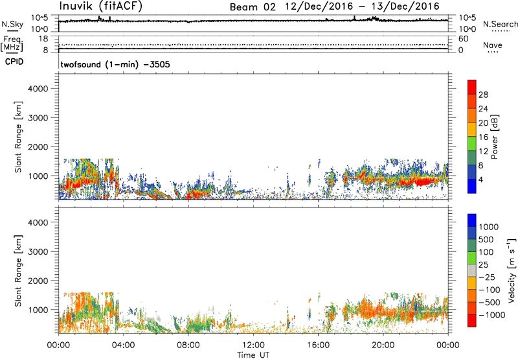Click the "04:00" time tick label
This screenshot has height=359, width=518.
(x=123, y=345)
